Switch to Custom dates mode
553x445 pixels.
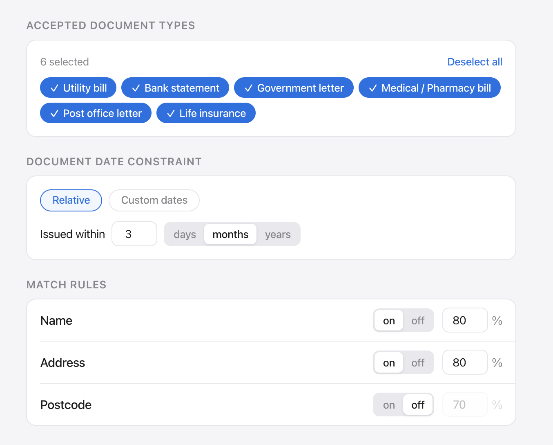click(154, 200)
